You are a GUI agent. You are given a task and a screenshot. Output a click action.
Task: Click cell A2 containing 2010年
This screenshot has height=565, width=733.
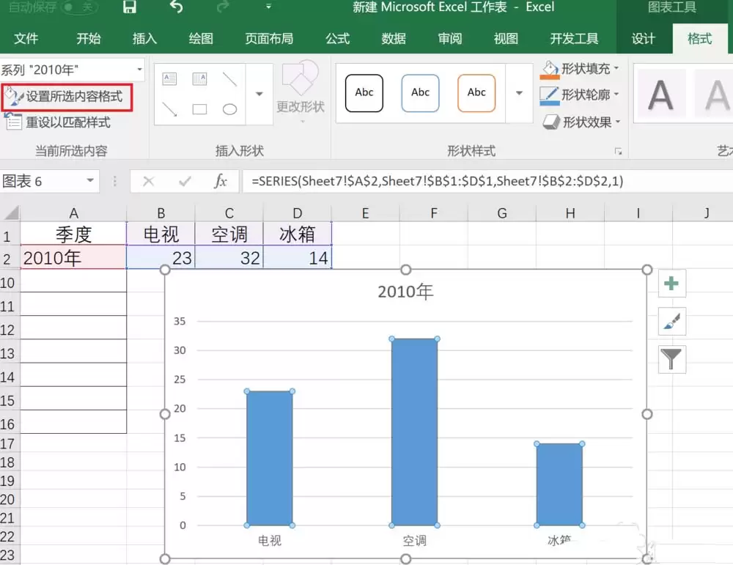[73, 257]
